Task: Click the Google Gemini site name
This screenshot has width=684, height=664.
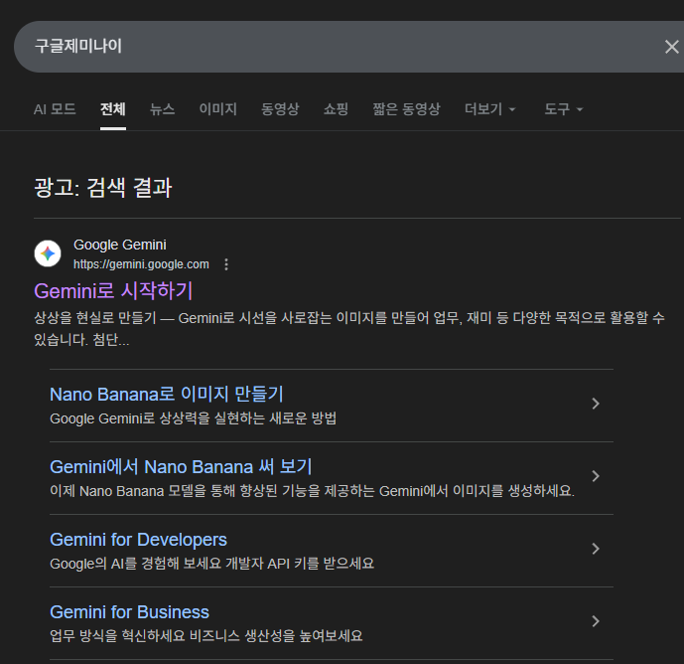Action: click(x=119, y=245)
